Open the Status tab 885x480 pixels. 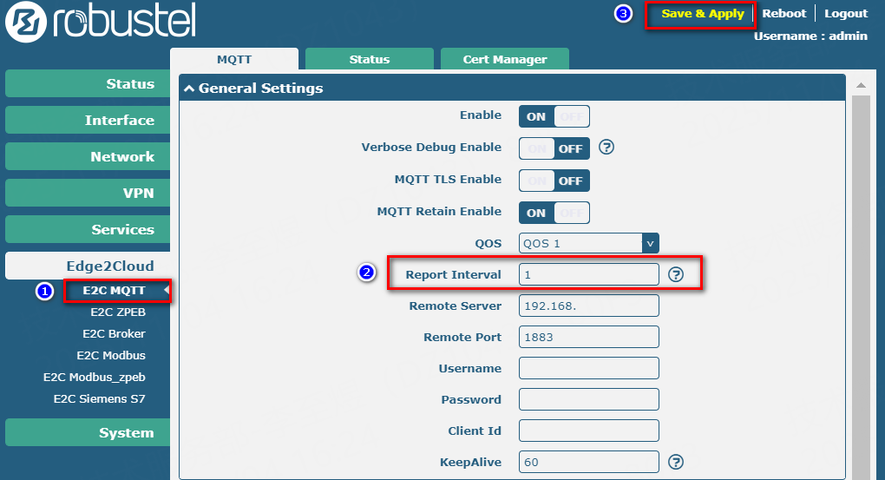click(x=370, y=59)
